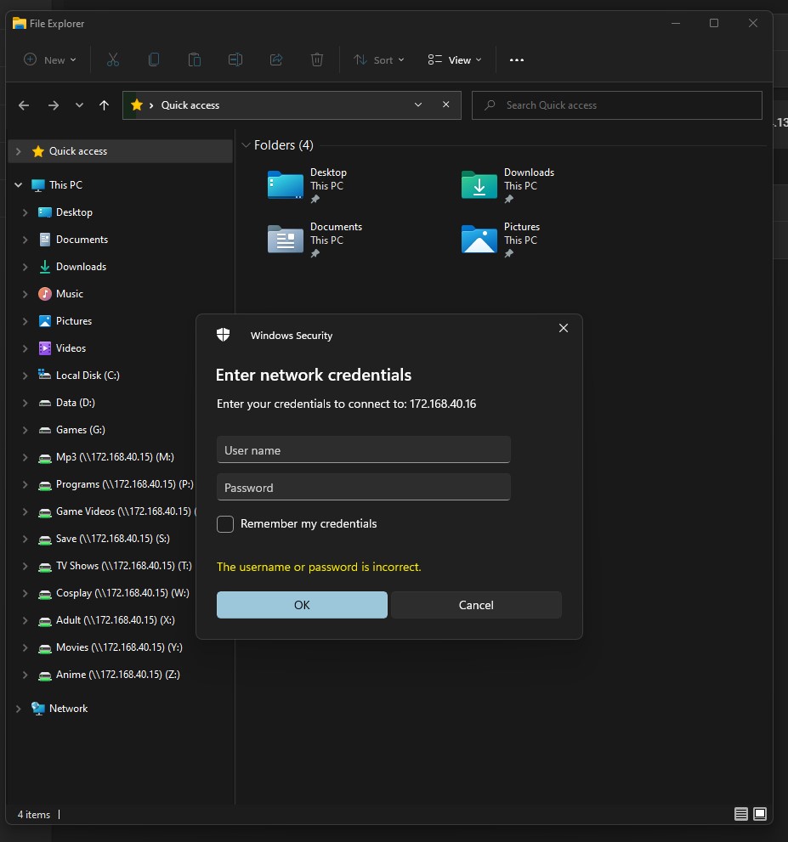Click the Paste clipboard icon

(195, 59)
